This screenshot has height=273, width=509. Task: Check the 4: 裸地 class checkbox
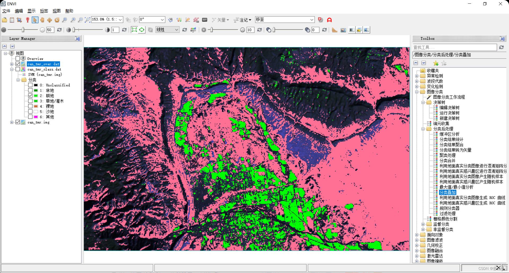tap(30, 106)
